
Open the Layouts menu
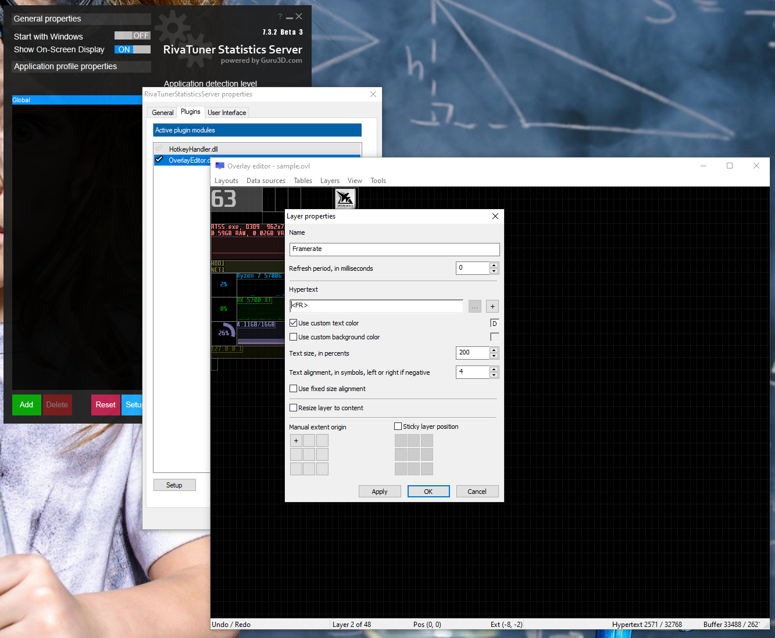[227, 181]
